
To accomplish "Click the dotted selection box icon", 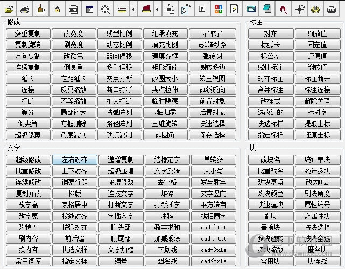I will [x=186, y=9].
